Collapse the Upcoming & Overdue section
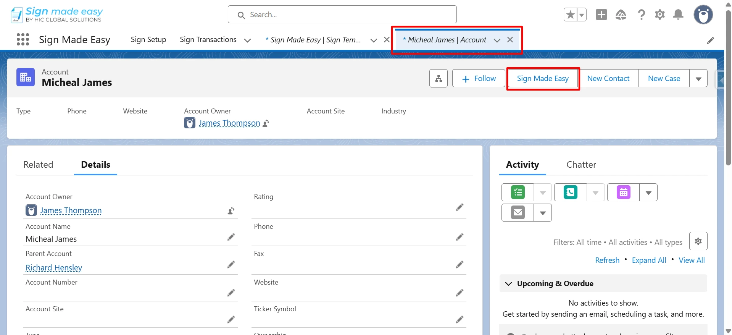Viewport: 732px width, 335px height. pos(508,283)
